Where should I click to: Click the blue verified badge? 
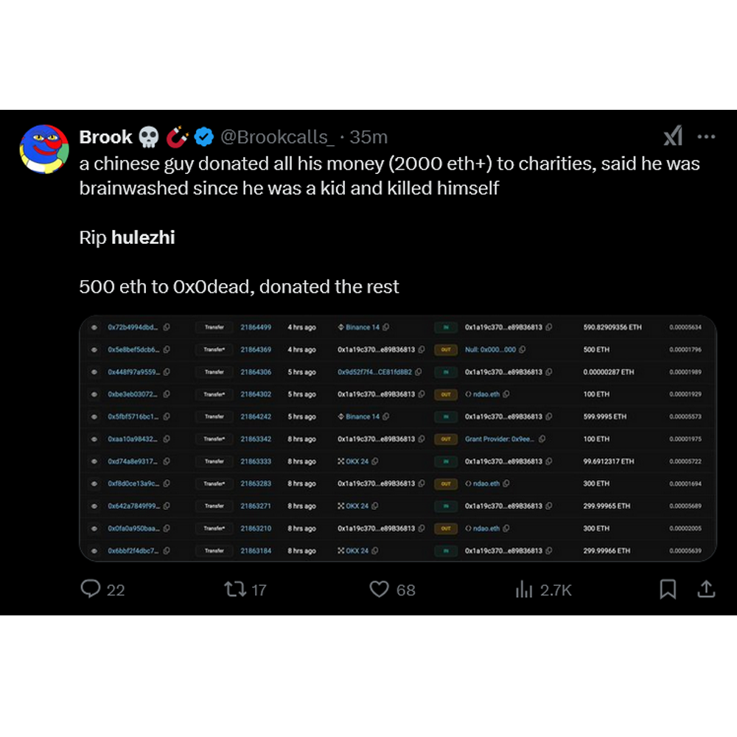point(204,137)
